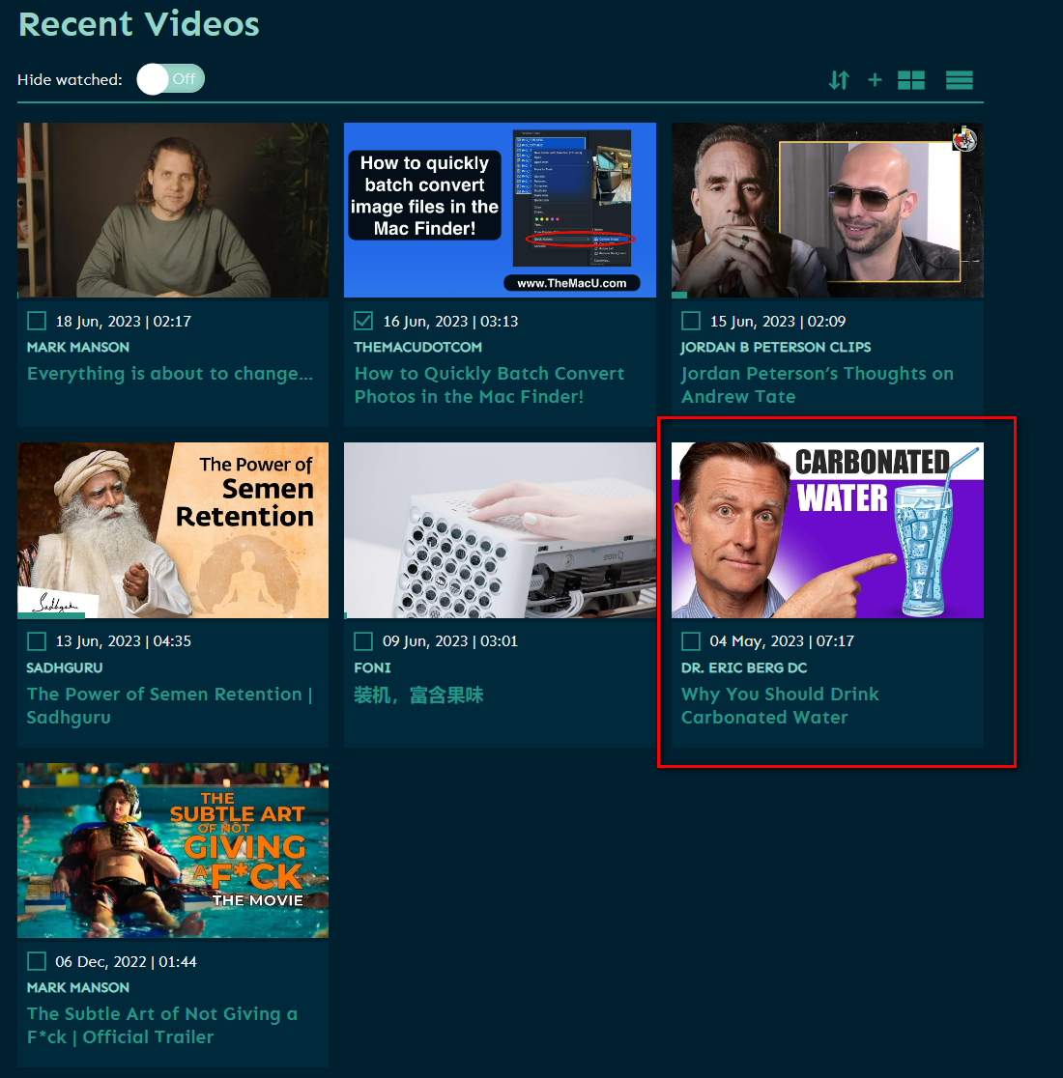
Task: Go to the DR. ERIC BERG DC channel
Action: 743,667
